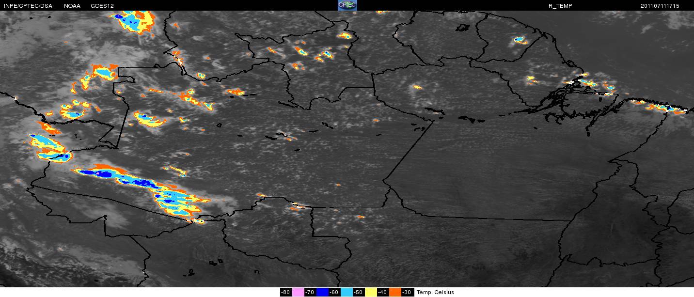This screenshot has width=694, height=297.
Task: Click the 201107111715 timestamp
Action: point(660,6)
